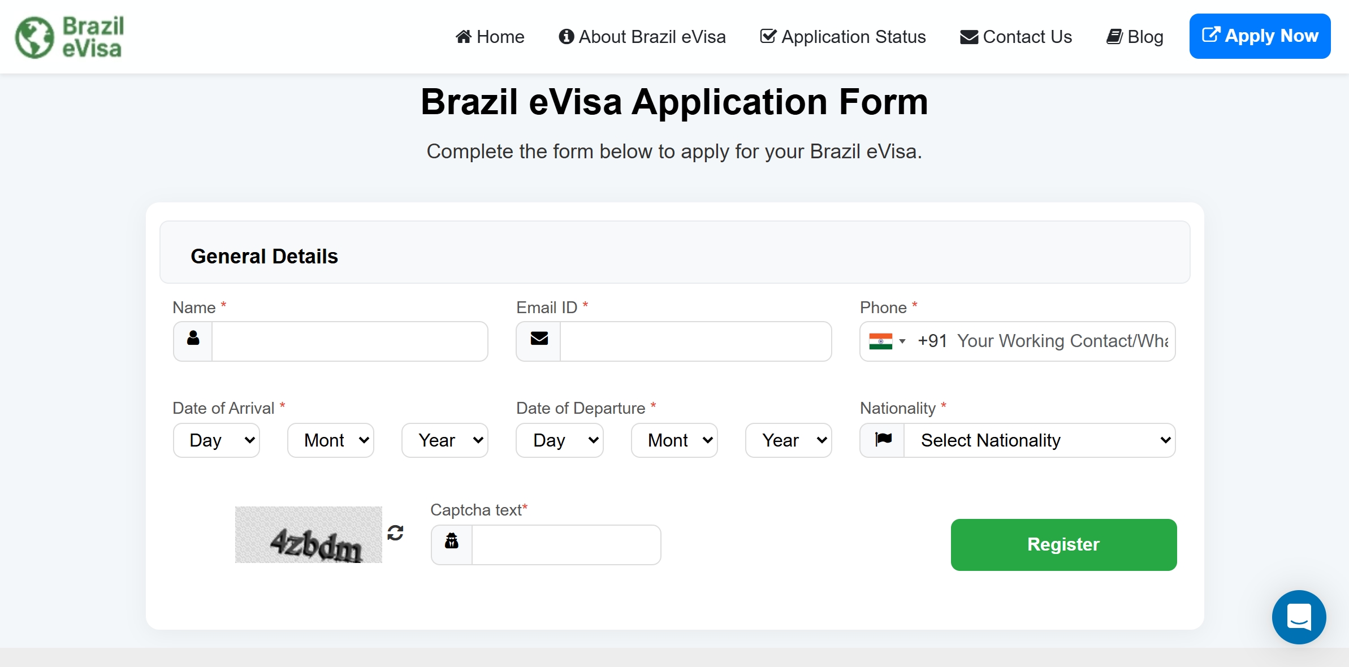Open the departure Year dropdown

(789, 440)
